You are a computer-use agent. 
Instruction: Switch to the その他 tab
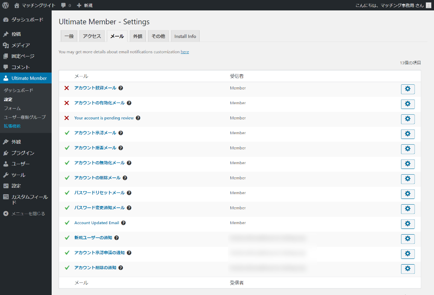pos(158,36)
